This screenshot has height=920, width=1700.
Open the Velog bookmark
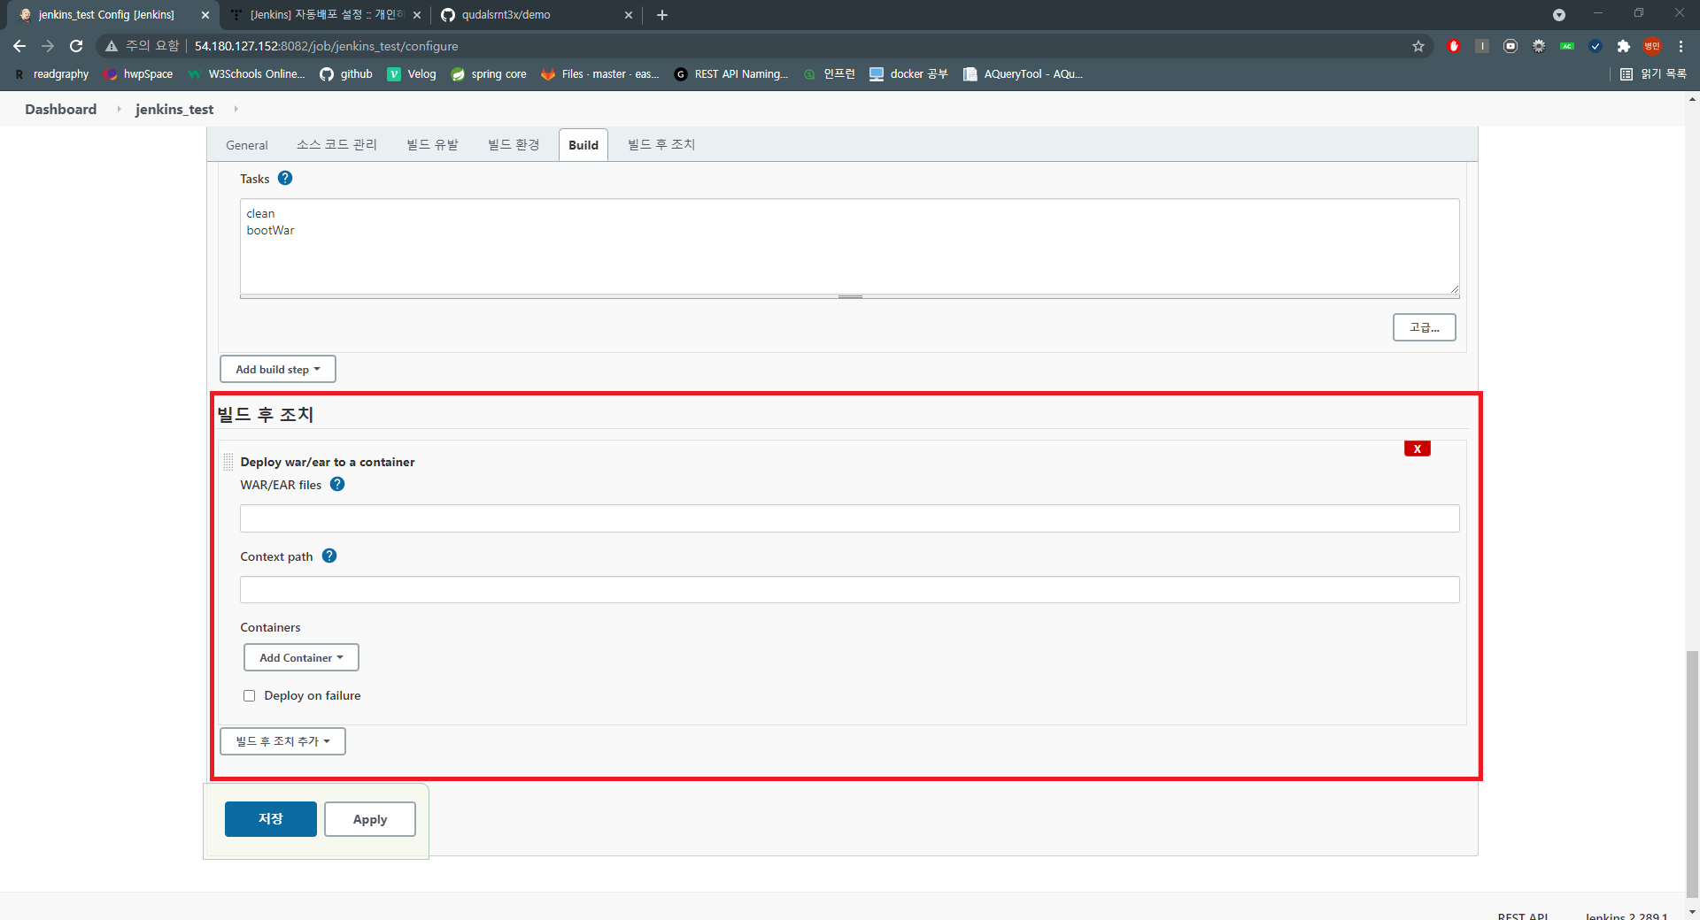coord(411,74)
